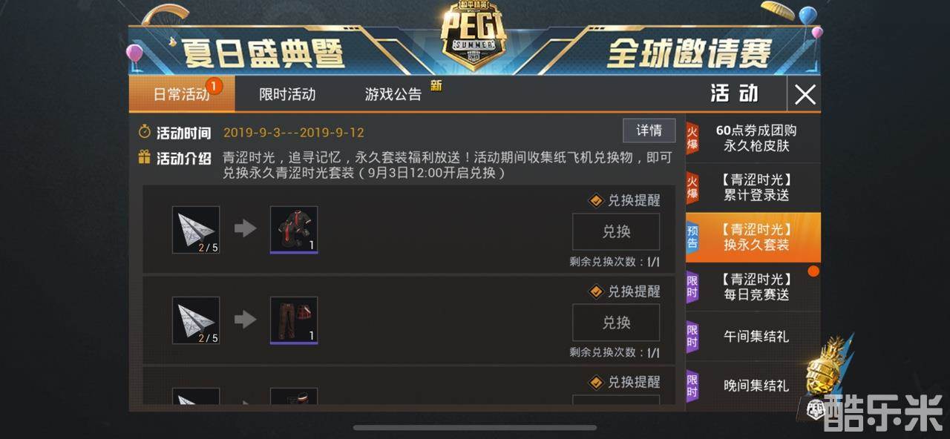Select the black jacket reward icon
Viewport: 950px width, 439px height.
294,230
